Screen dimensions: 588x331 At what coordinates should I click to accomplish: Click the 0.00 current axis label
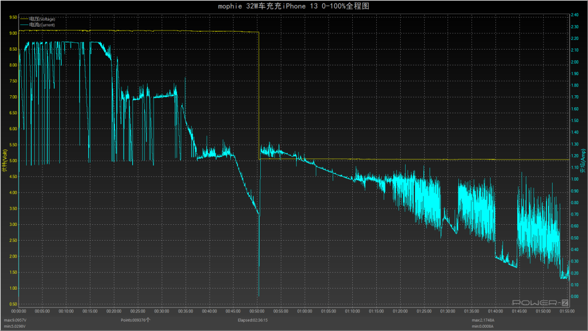click(574, 297)
